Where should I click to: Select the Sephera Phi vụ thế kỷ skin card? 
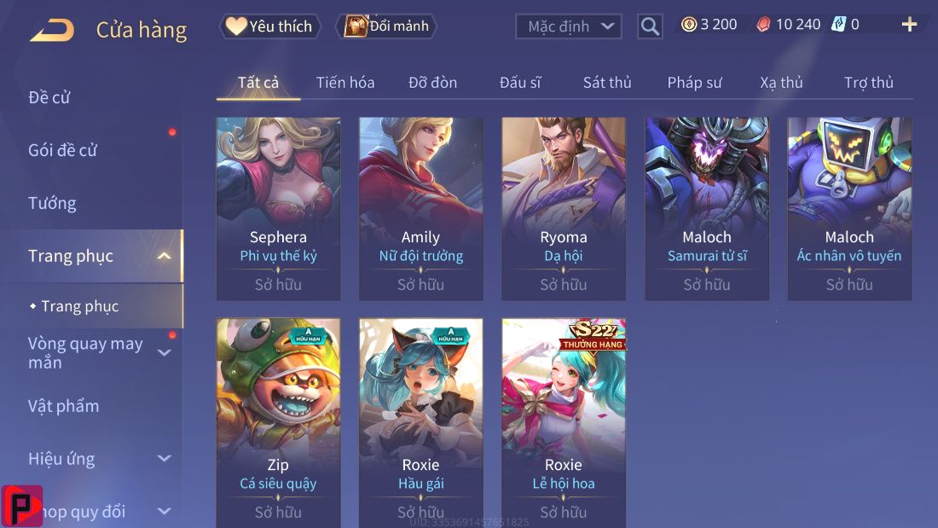click(278, 209)
